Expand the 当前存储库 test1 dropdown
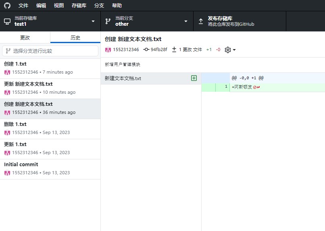Viewport: 325px width, 231px height. pyautogui.click(x=93, y=21)
